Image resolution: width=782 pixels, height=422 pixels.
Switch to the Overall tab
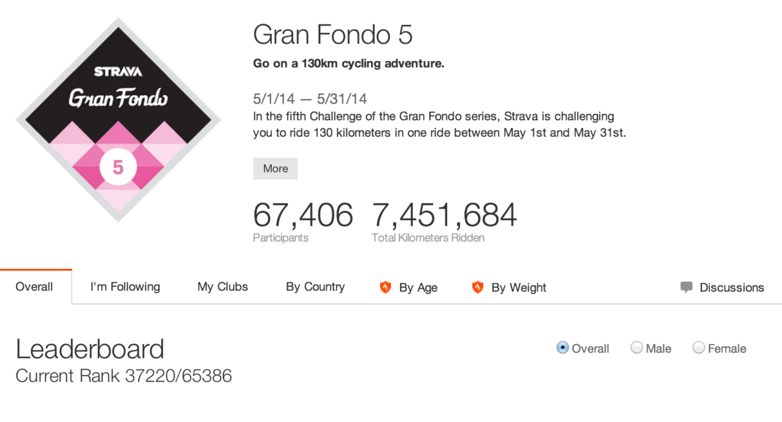[x=34, y=287]
